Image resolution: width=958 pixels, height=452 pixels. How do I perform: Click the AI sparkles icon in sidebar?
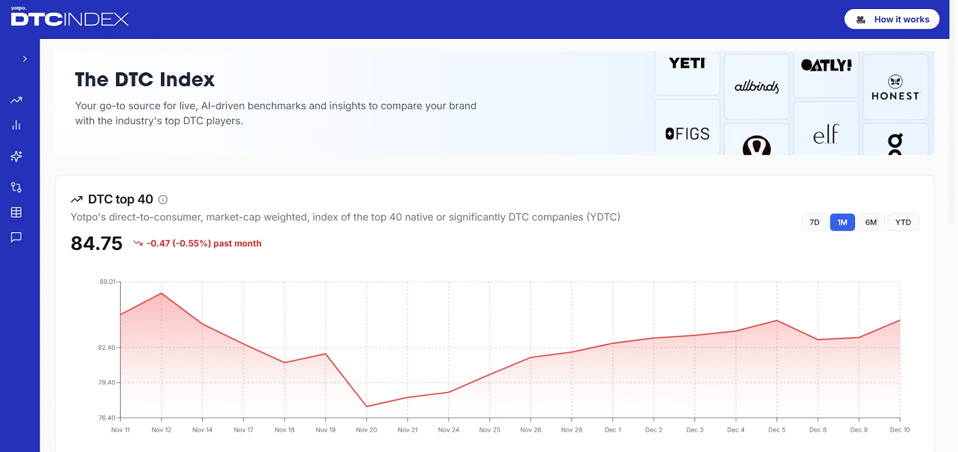tap(16, 156)
